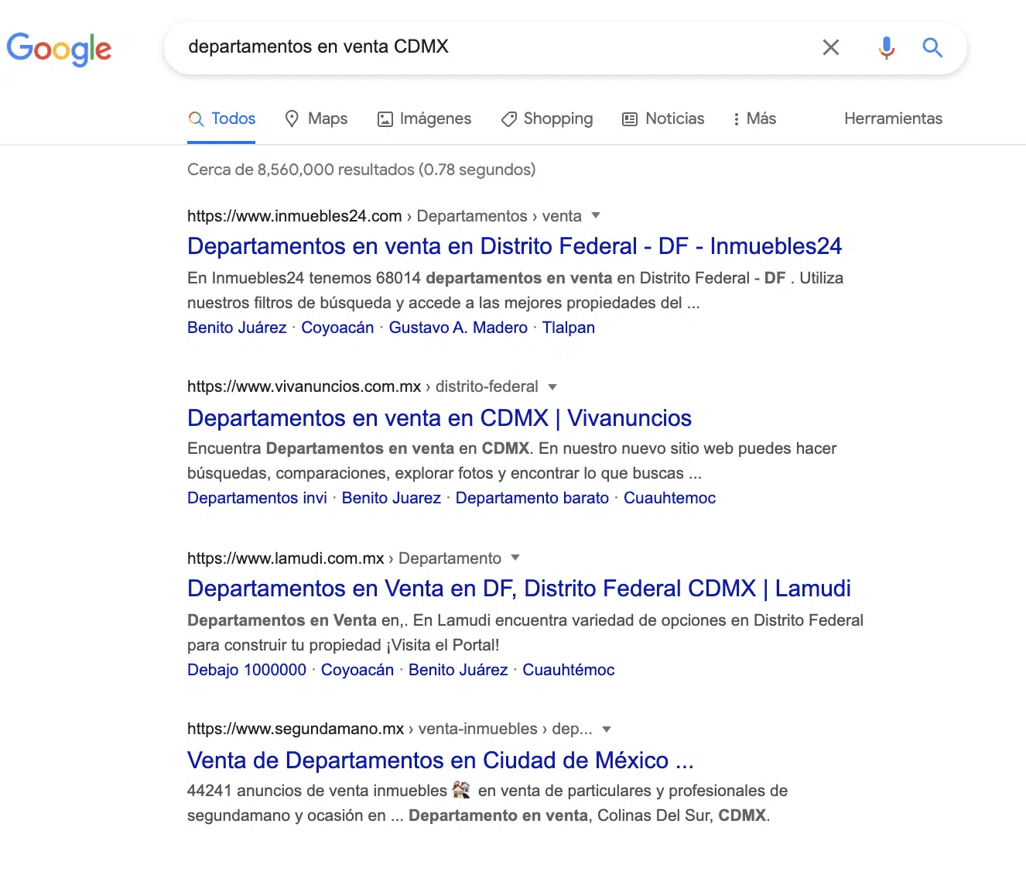This screenshot has width=1026, height=872.
Task: Switch to the Maps tab
Action: point(316,118)
